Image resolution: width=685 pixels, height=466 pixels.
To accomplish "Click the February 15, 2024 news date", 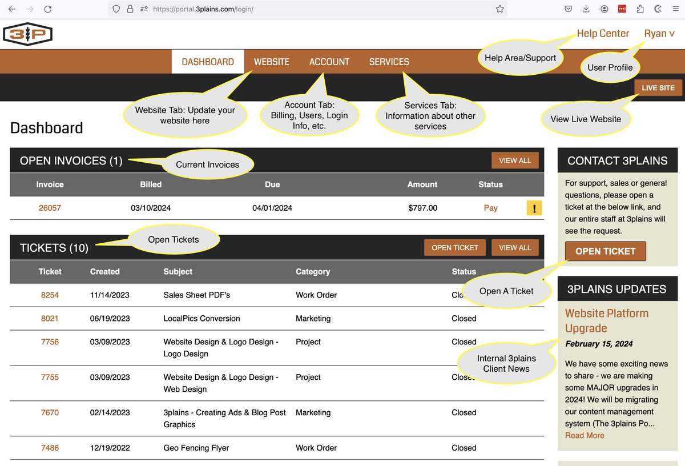I will (599, 344).
